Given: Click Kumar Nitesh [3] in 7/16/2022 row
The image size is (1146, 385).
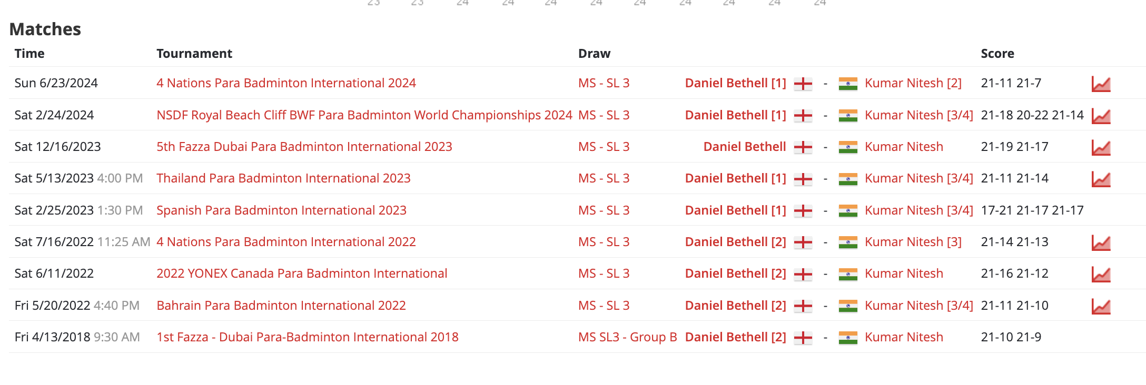Looking at the screenshot, I should tap(913, 242).
